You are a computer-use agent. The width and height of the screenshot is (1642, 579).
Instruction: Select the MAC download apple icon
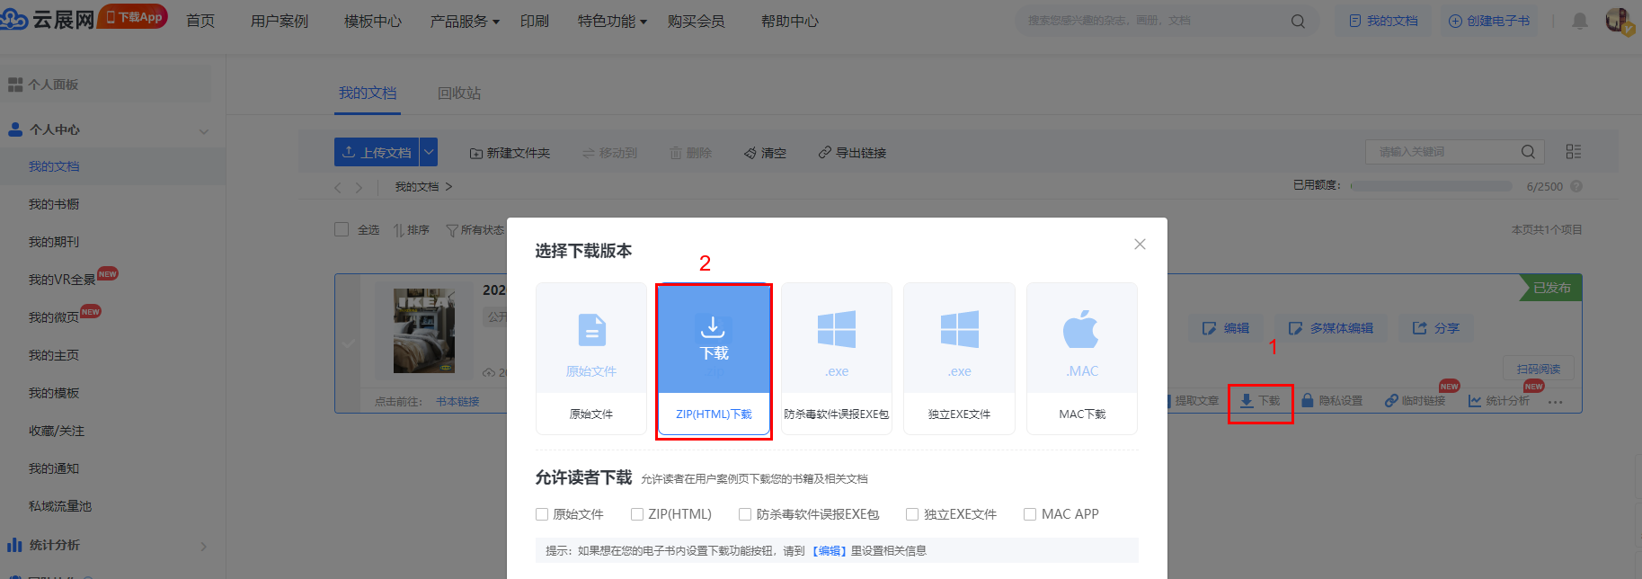pos(1081,330)
